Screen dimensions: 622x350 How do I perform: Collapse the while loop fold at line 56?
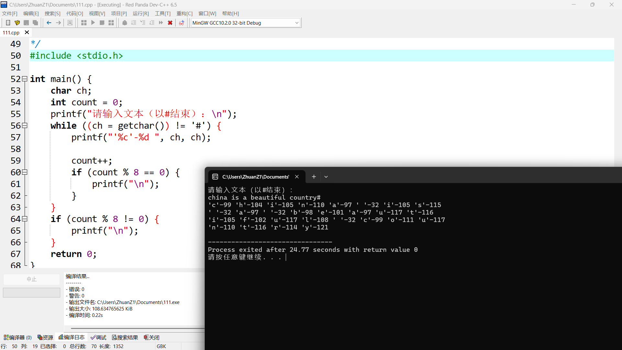(x=25, y=125)
